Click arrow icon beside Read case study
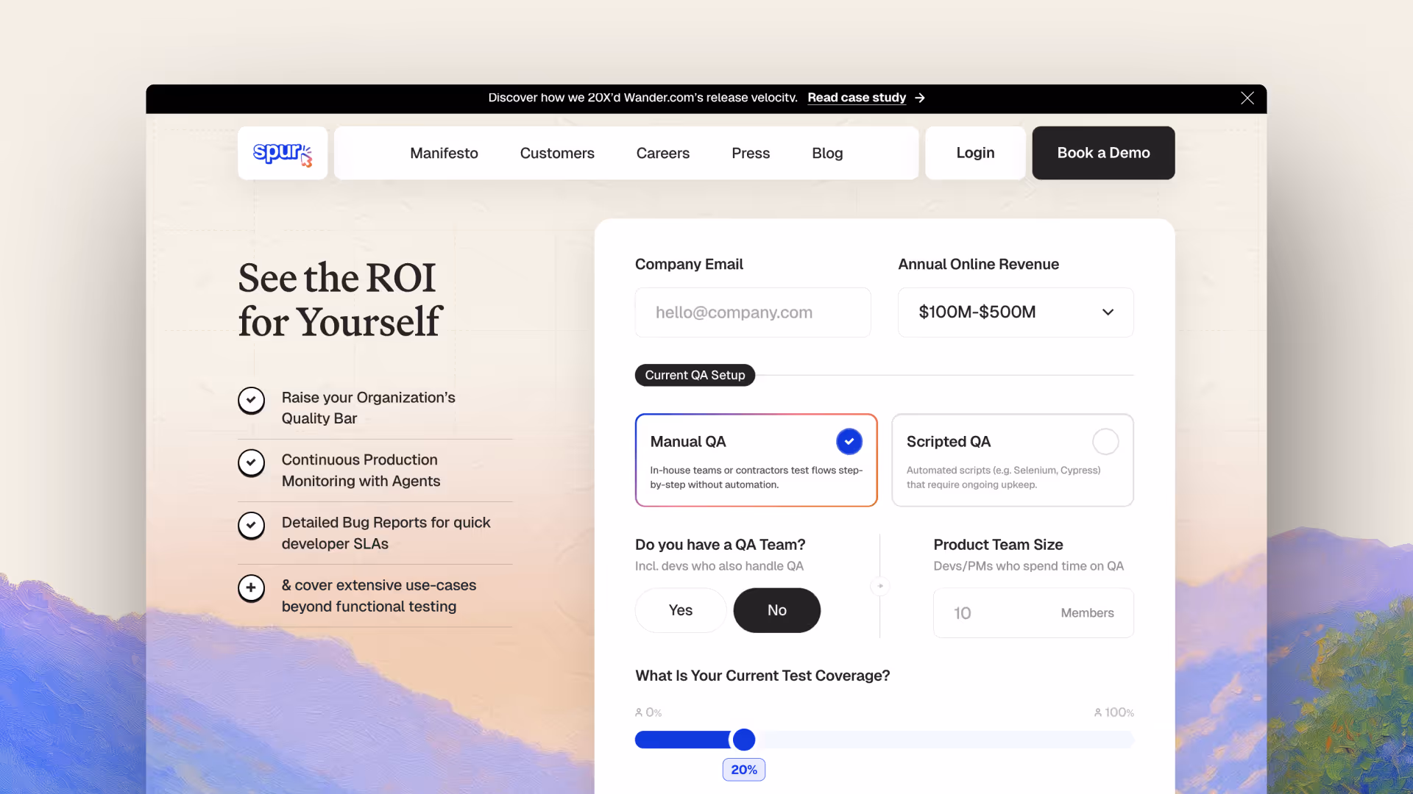 [920, 98]
